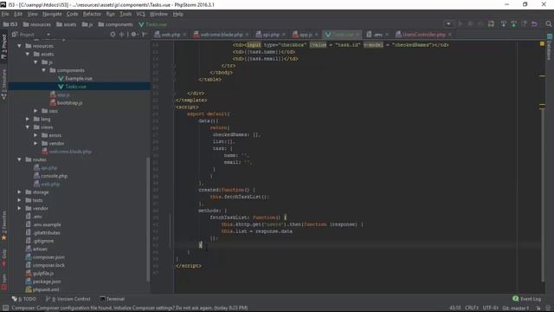The height and width of the screenshot is (312, 554).
Task: Collapse the resources folder
Action: coord(19,46)
